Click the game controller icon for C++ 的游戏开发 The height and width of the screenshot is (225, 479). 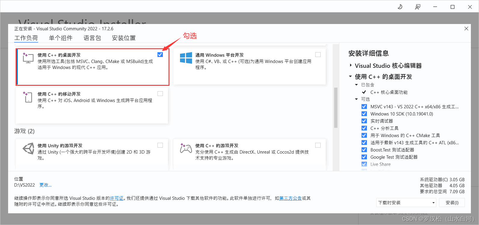click(186, 148)
